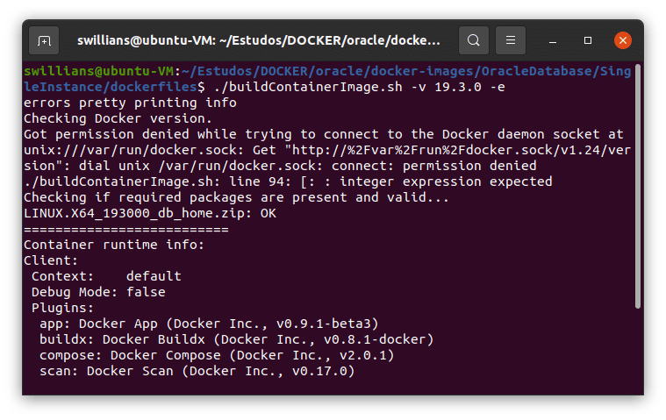Click the Docker App plugin line
Viewport: 666px width, 420px height.
click(x=209, y=324)
